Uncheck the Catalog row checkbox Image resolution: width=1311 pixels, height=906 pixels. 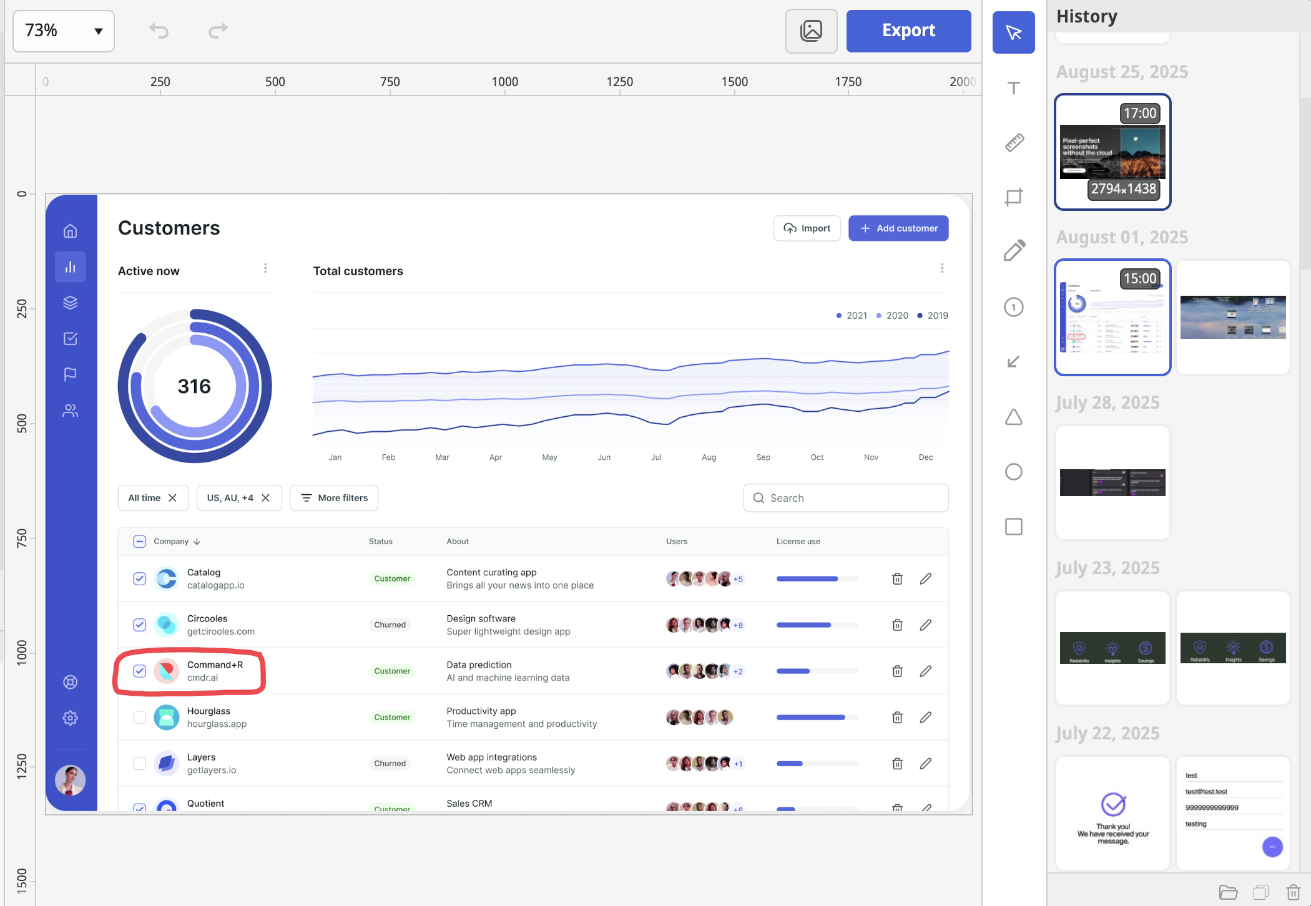coord(139,578)
